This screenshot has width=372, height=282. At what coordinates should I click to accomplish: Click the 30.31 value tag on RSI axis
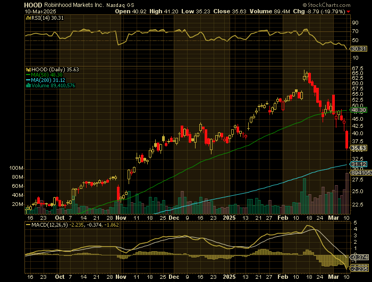click(x=359, y=49)
